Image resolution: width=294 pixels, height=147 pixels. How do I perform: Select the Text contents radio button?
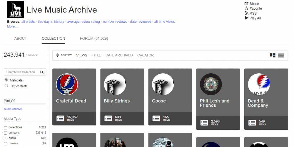pyautogui.click(x=6, y=86)
